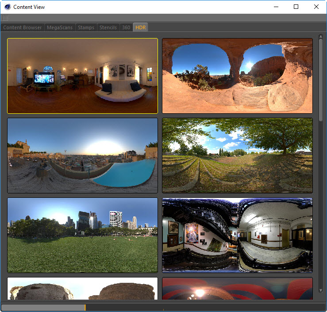Click the scroll down arrow
This screenshot has width=327, height=312.
pos(321,290)
